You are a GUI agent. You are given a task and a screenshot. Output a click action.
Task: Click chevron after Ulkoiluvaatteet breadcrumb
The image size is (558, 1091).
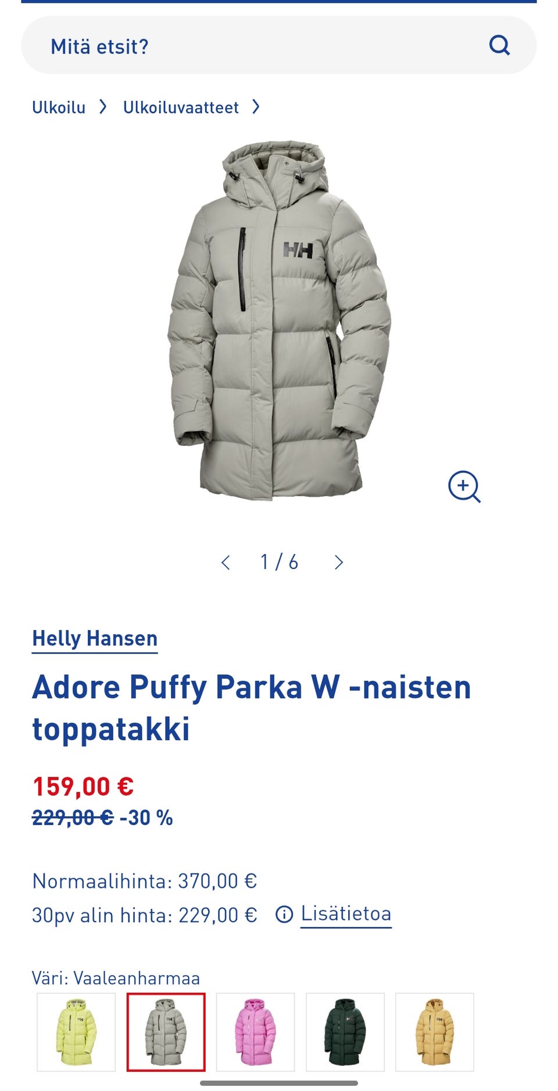(256, 107)
